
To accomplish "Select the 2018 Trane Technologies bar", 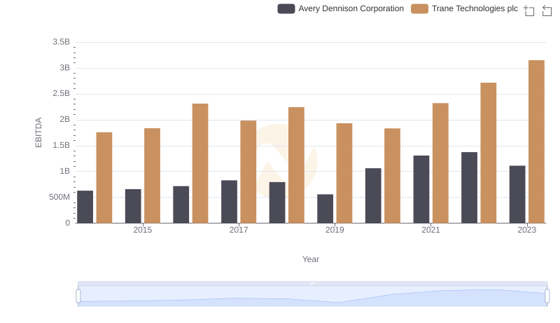I will (x=296, y=165).
